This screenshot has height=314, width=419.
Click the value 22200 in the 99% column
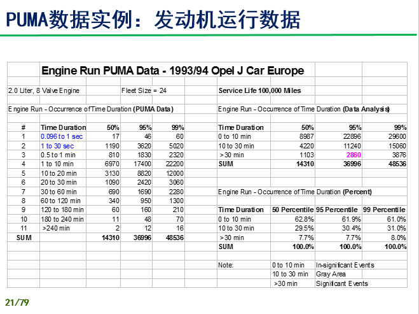coord(175,164)
